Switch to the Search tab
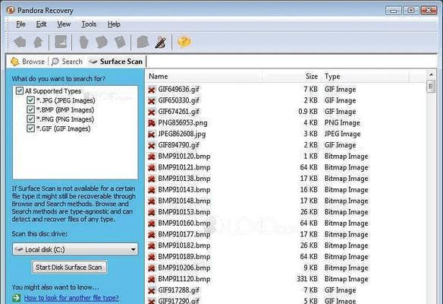 (67, 62)
